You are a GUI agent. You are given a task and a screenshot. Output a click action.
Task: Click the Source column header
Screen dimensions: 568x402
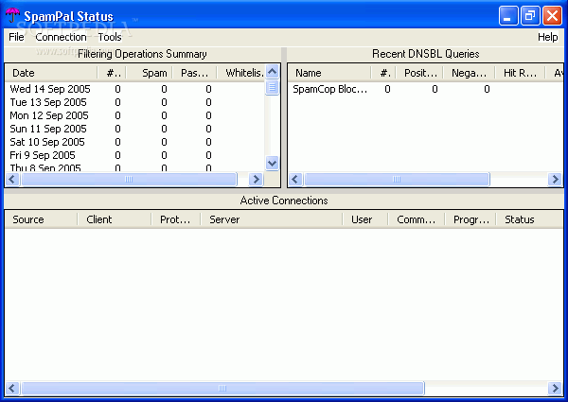42,219
